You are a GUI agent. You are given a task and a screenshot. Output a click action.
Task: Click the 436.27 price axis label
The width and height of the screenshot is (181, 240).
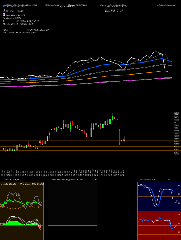coord(176,133)
